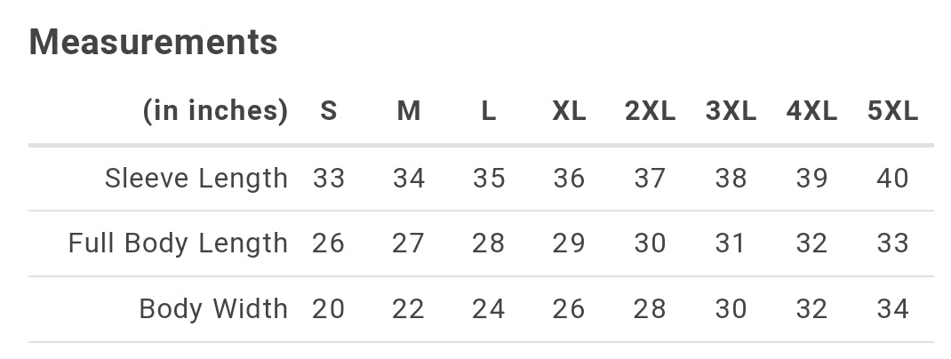The image size is (951, 359).
Task: Select Body Width value 34 for 5XL
Action: (x=892, y=309)
